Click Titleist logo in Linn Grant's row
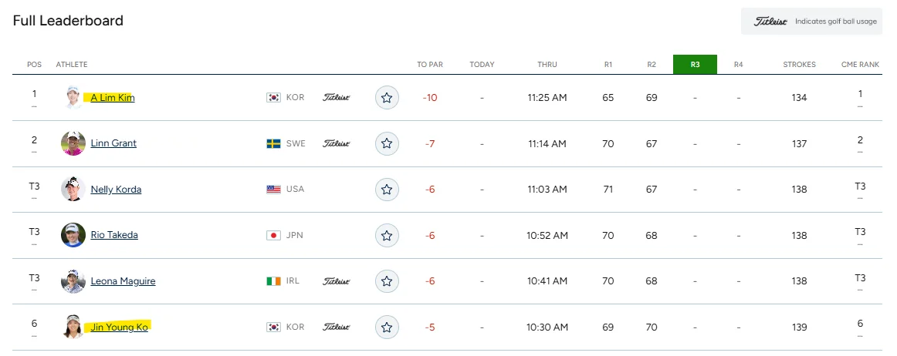Image resolution: width=897 pixels, height=356 pixels. pyautogui.click(x=336, y=143)
